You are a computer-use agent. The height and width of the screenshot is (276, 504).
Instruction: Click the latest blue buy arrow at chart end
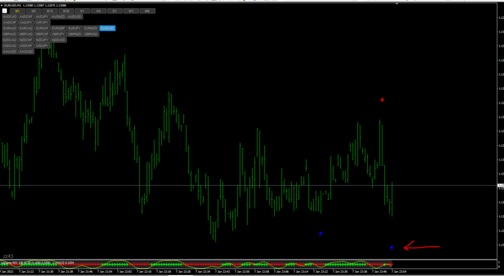[391, 248]
